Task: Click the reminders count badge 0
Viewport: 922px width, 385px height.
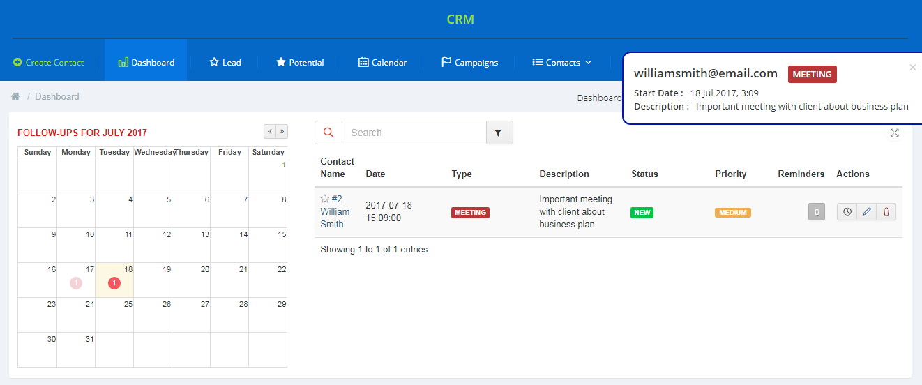Action: [817, 212]
